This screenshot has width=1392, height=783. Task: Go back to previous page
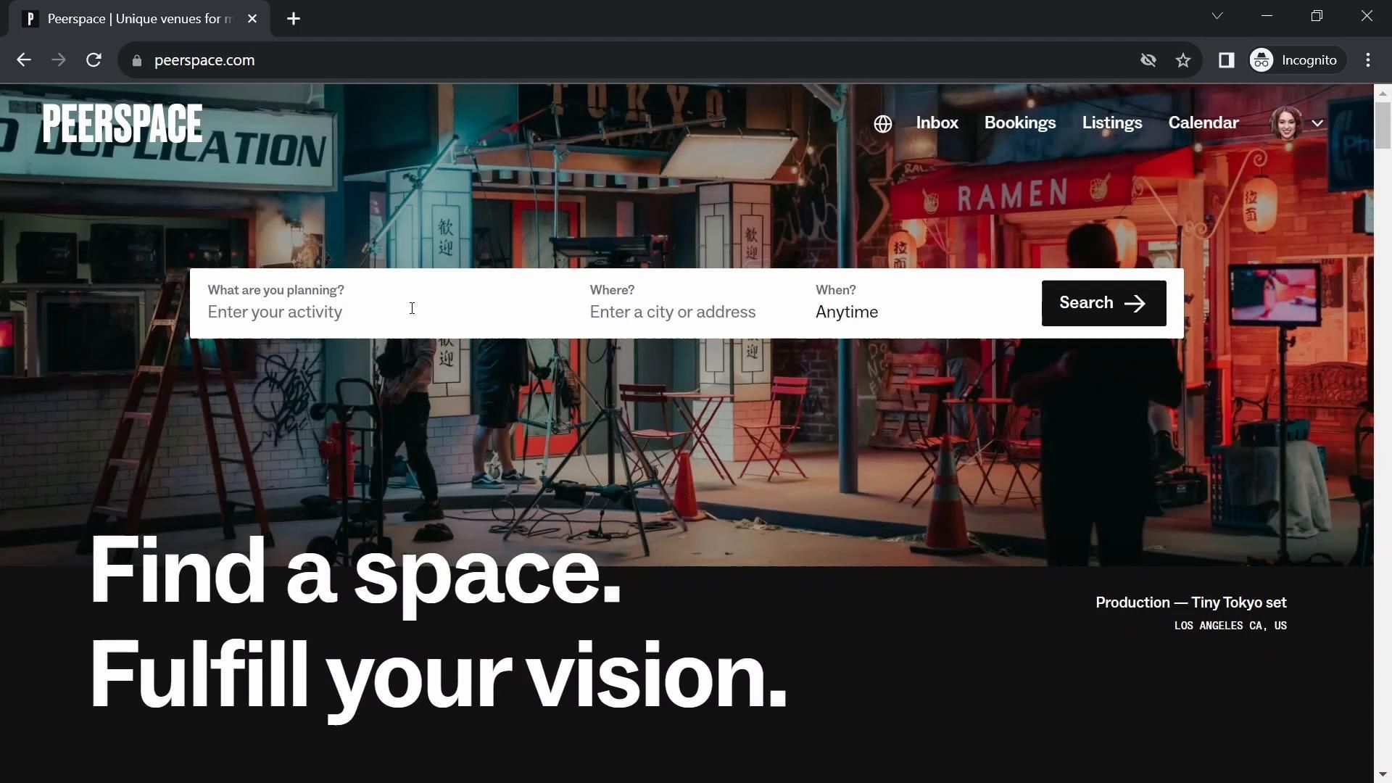pyautogui.click(x=23, y=60)
